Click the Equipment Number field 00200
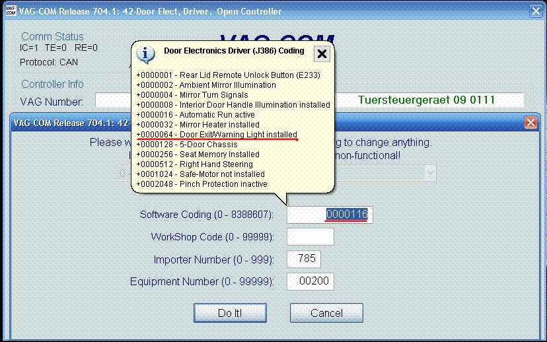 pyautogui.click(x=310, y=281)
